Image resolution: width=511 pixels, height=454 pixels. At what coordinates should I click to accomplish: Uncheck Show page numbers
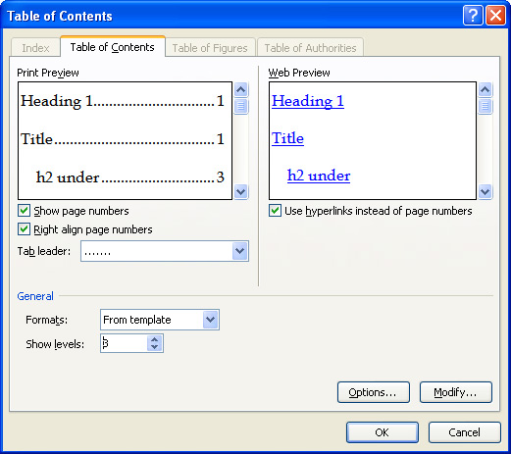coord(24,211)
